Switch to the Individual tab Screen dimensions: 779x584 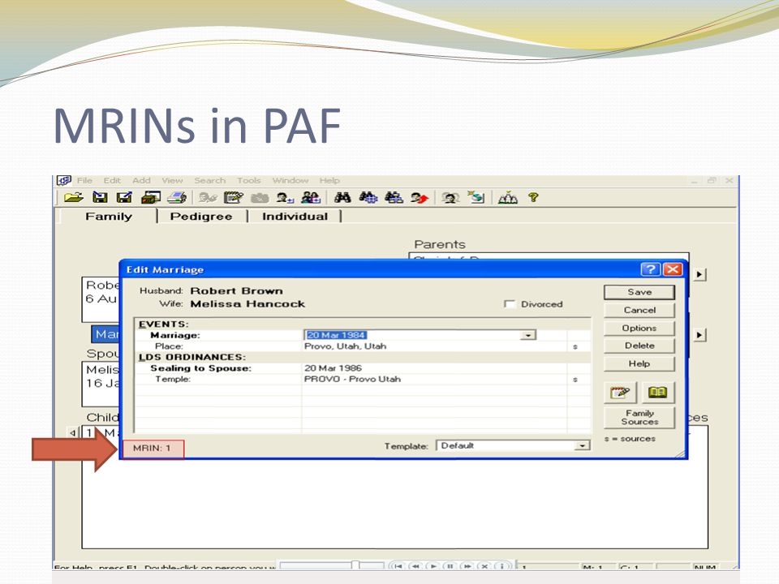[295, 217]
